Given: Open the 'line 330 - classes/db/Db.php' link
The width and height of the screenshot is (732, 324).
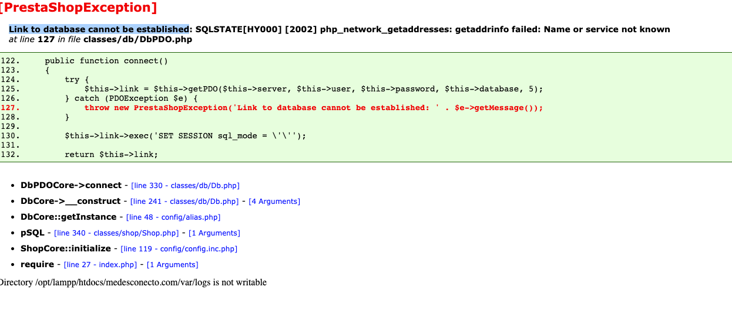Looking at the screenshot, I should click(185, 185).
